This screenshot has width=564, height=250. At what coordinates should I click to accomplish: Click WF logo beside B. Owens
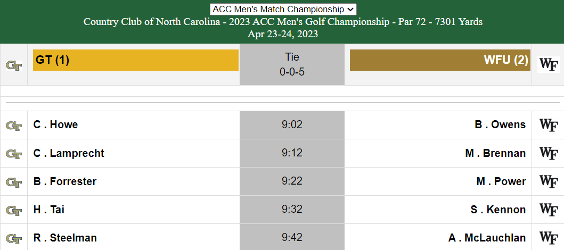click(x=549, y=124)
